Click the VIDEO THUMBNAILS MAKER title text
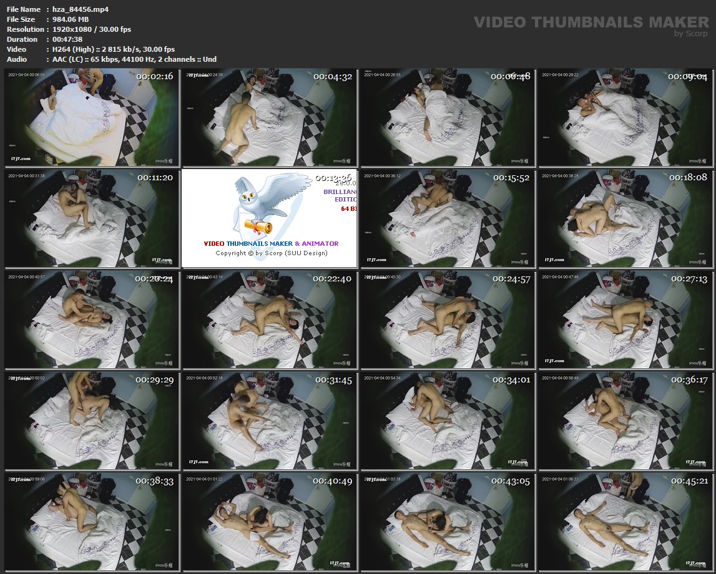The width and height of the screenshot is (716, 574). 591,22
